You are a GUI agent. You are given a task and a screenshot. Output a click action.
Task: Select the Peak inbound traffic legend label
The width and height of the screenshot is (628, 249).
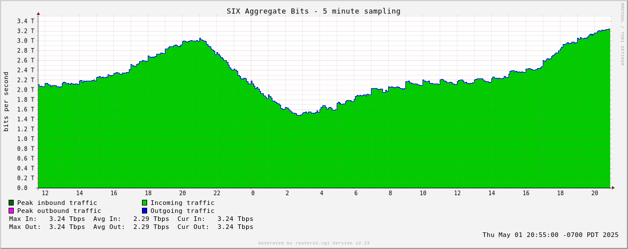[57, 203]
